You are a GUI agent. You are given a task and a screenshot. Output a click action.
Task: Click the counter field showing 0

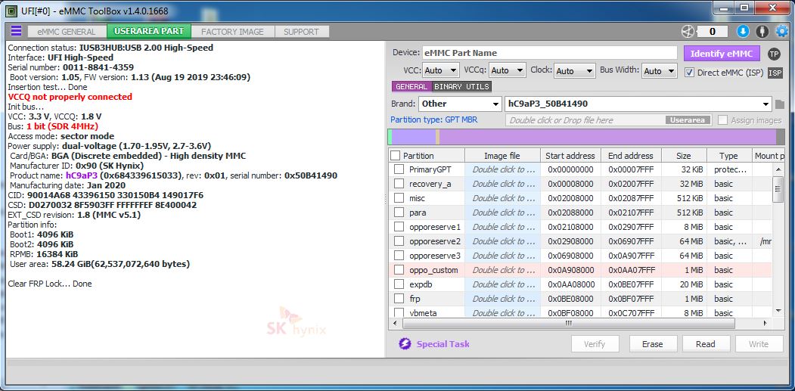pos(712,32)
